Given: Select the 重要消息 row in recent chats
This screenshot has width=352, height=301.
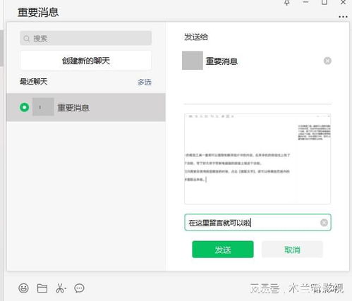Looking at the screenshot, I should [x=86, y=107].
